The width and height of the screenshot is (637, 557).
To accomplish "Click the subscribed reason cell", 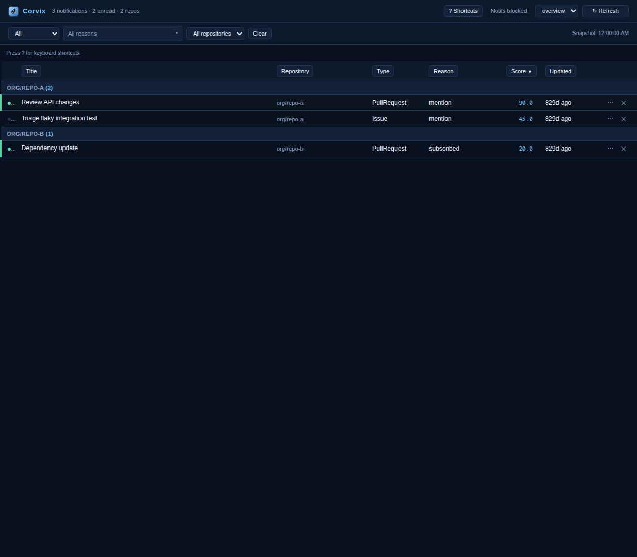I will [x=444, y=149].
